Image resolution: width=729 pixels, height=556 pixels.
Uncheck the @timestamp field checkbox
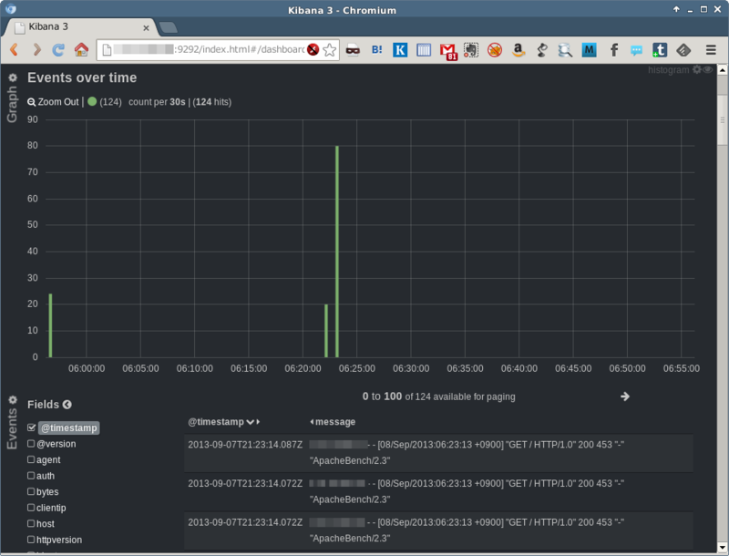point(31,427)
